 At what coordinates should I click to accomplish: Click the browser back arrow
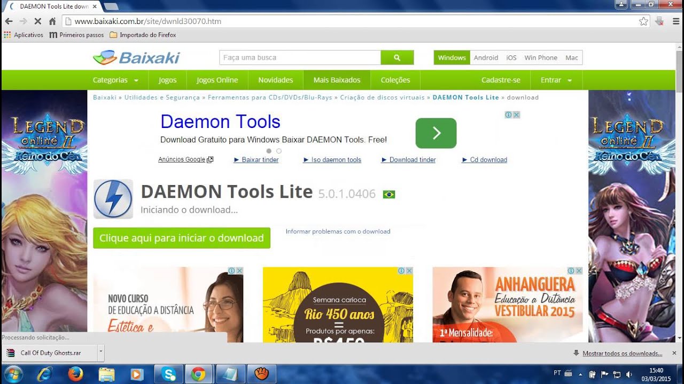[x=9, y=21]
